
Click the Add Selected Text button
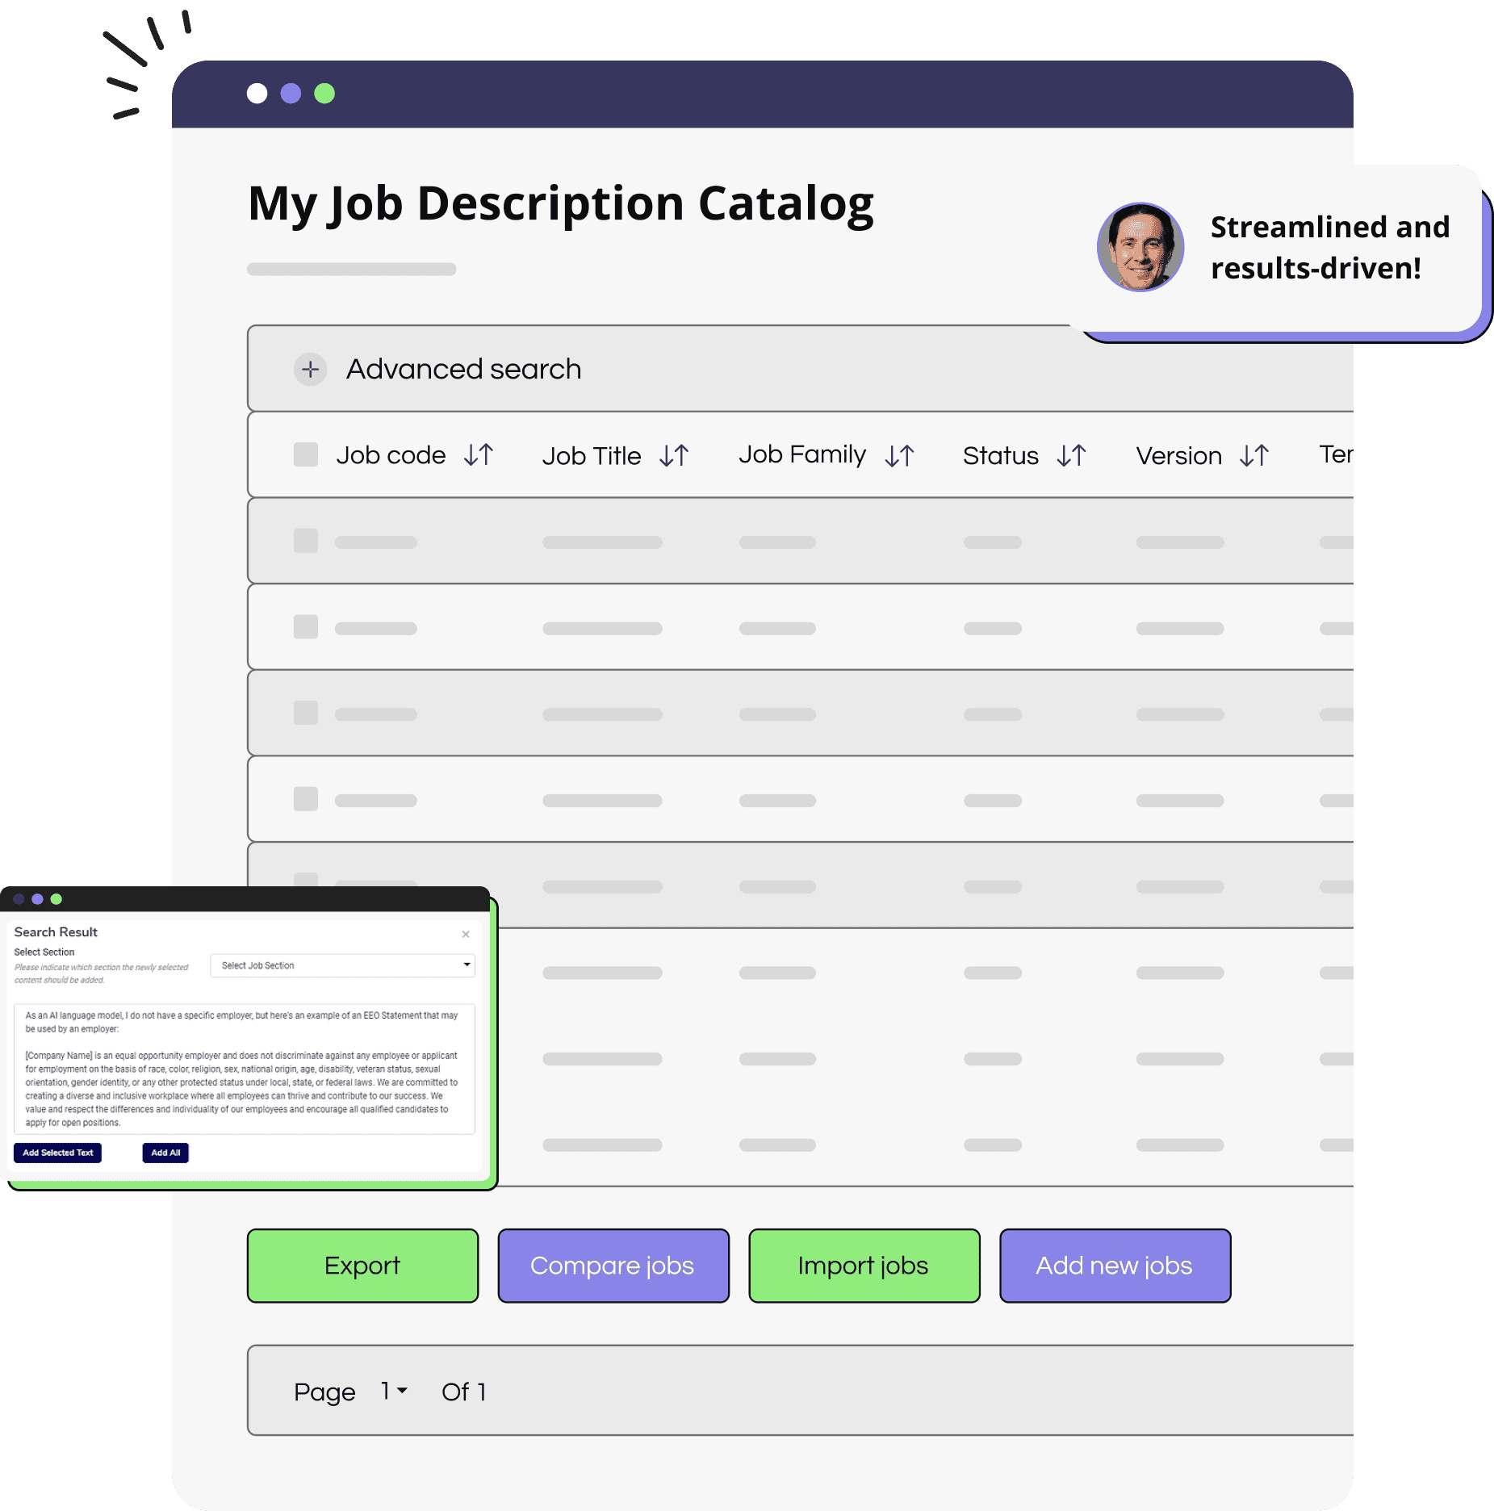pos(57,1153)
